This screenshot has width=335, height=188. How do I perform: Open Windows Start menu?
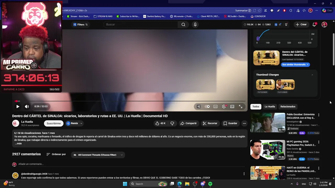tap(125, 184)
